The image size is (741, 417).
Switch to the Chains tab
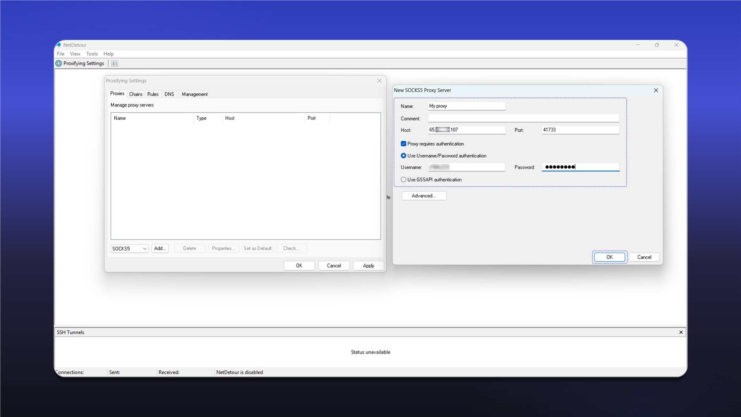[136, 94]
